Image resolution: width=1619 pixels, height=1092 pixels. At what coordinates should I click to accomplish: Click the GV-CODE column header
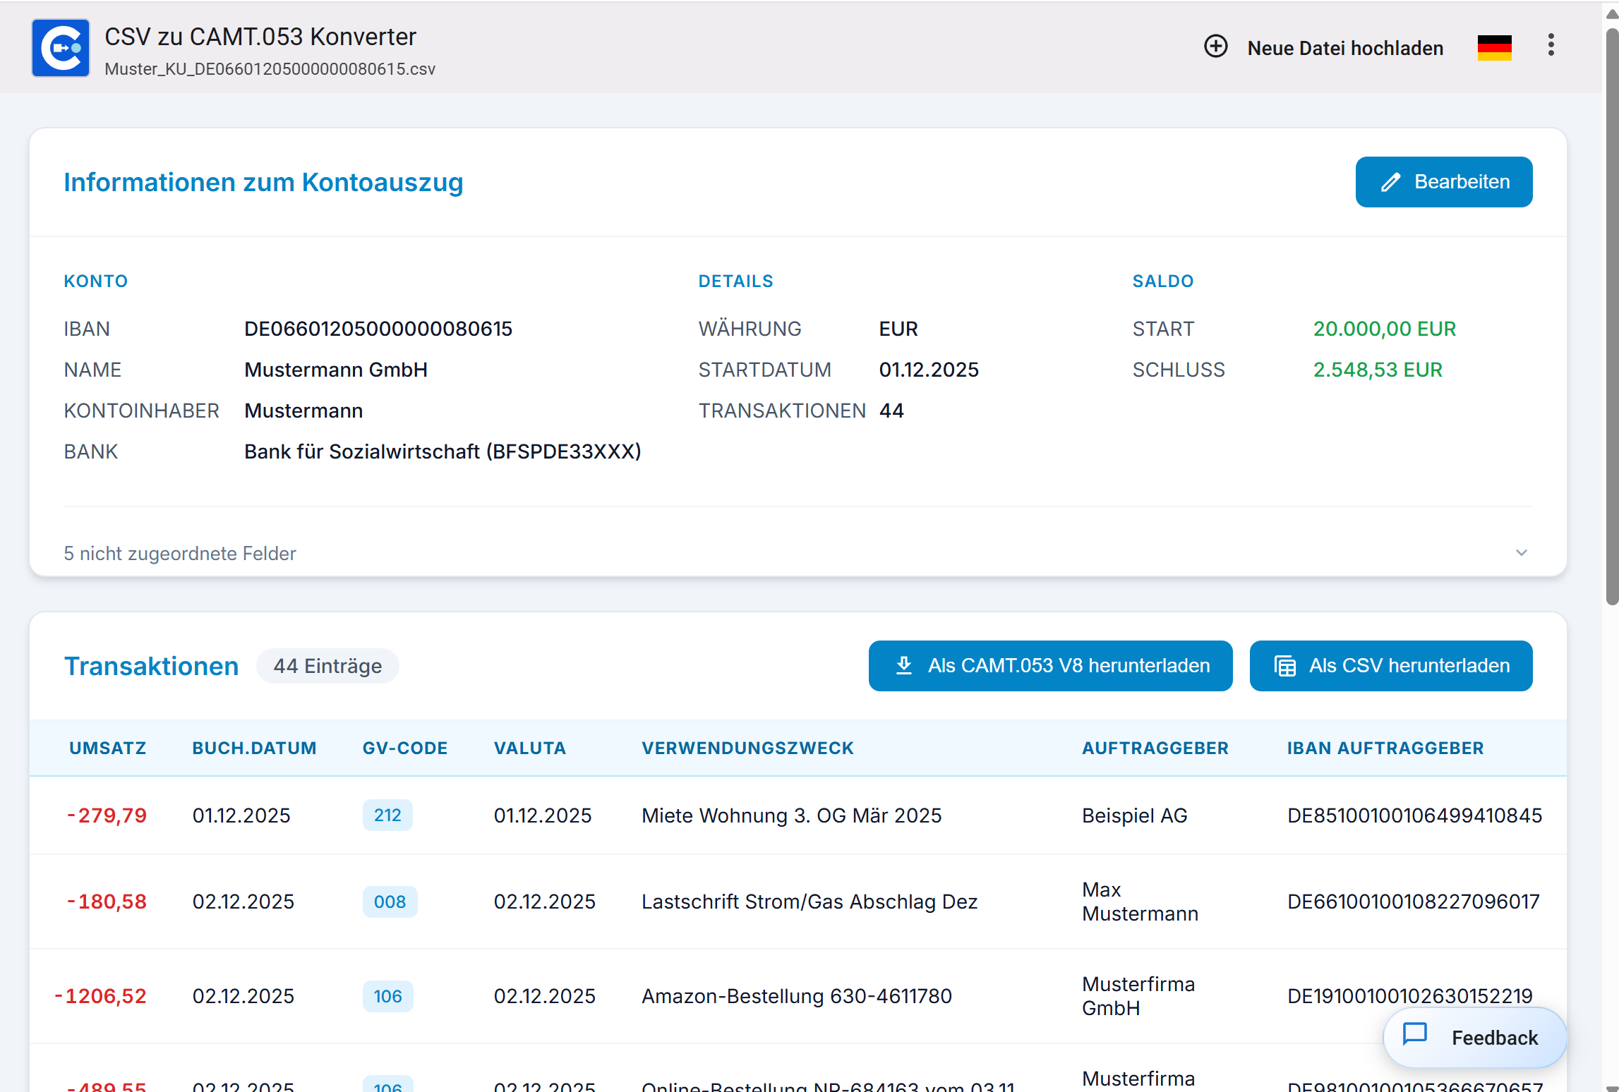[x=405, y=748]
